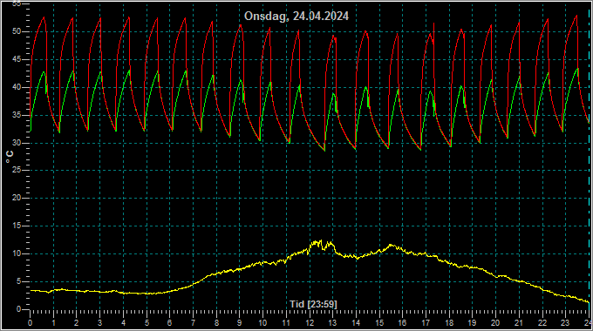The height and width of the screenshot is (331, 593).
Task: Click the 40 mark on the temperature axis
Action: coord(17,87)
